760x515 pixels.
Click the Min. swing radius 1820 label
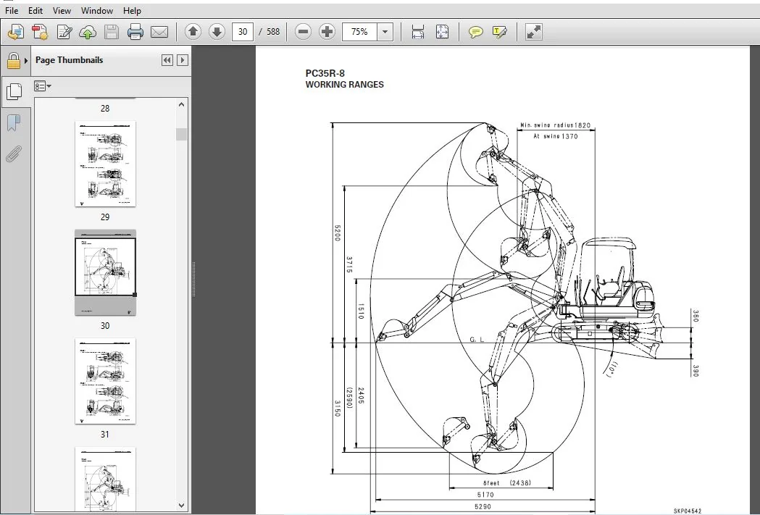pos(556,125)
